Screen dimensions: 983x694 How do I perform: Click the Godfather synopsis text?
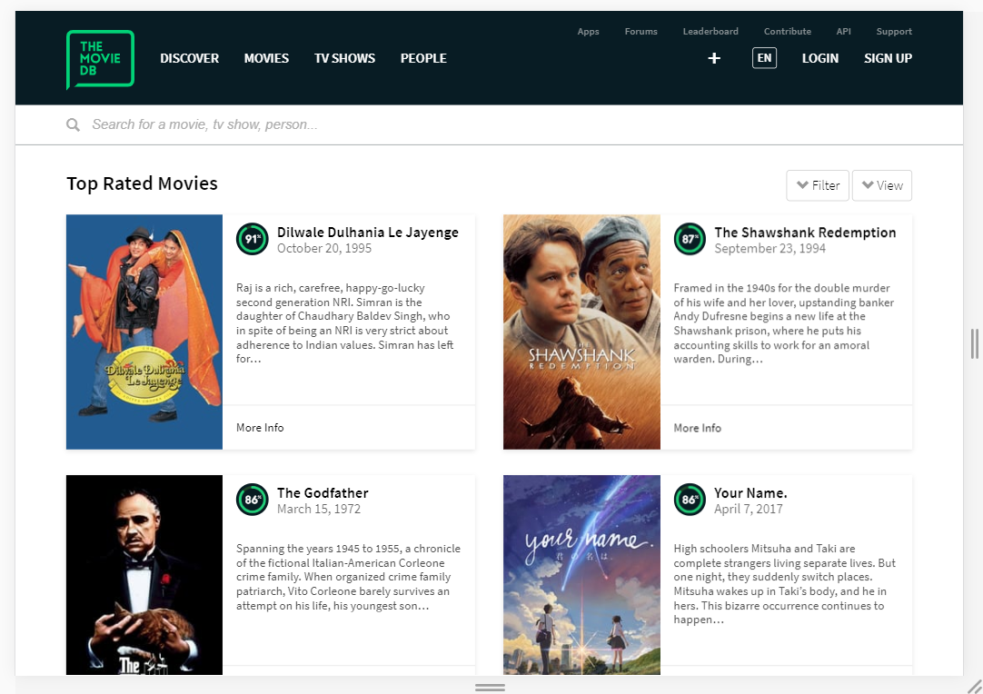348,578
